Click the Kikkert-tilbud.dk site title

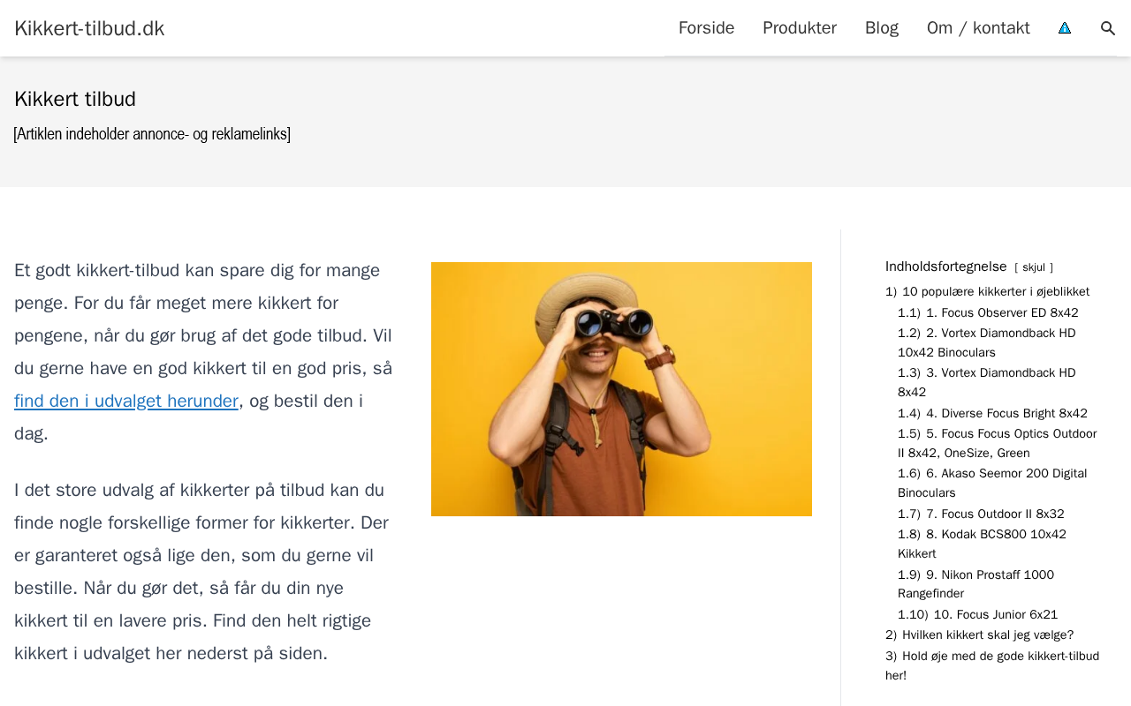tap(89, 28)
